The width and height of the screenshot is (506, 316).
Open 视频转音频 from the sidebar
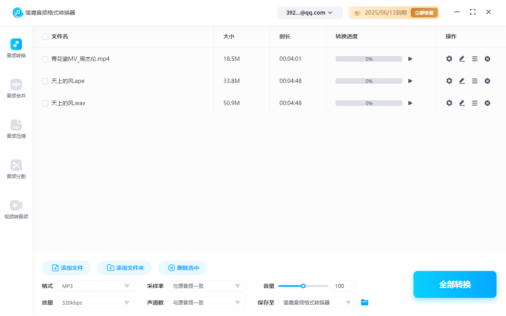tap(16, 209)
